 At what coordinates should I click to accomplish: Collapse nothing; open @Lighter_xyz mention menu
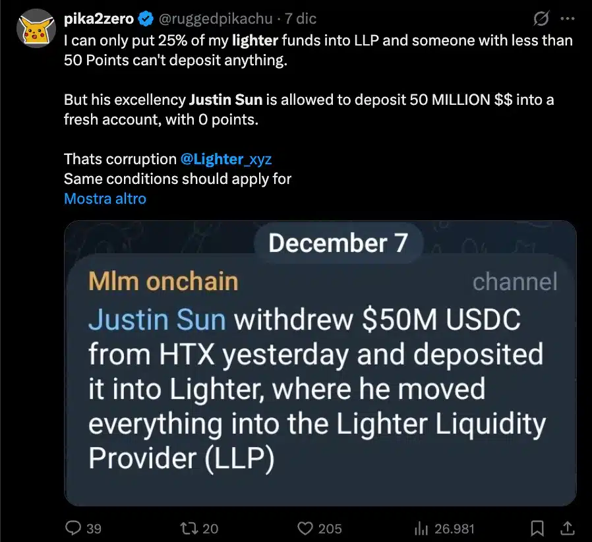(227, 159)
